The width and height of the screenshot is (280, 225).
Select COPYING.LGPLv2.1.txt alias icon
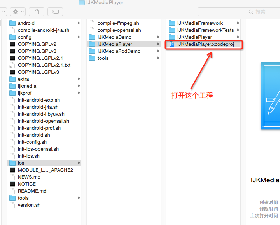point(12,65)
